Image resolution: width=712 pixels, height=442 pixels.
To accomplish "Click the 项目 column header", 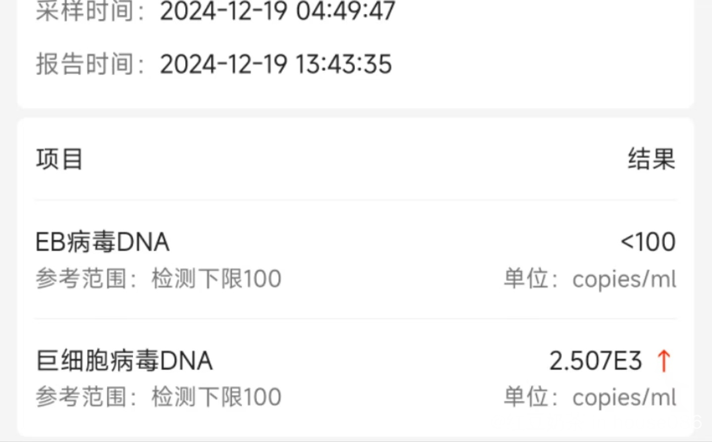I will [x=59, y=159].
